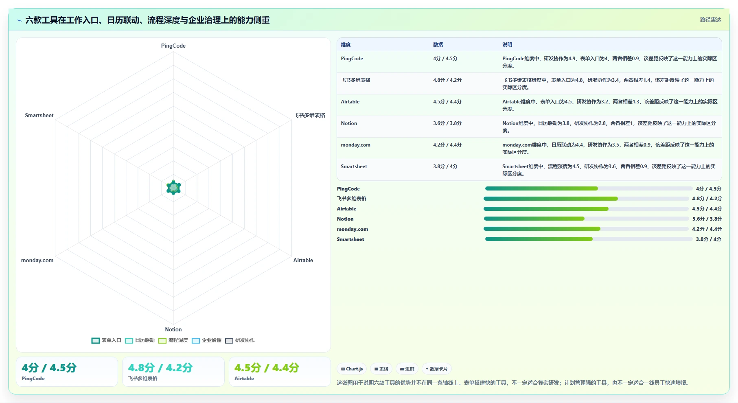This screenshot has height=403, width=738.
Task: Click the 维度 column header
Action: [346, 45]
